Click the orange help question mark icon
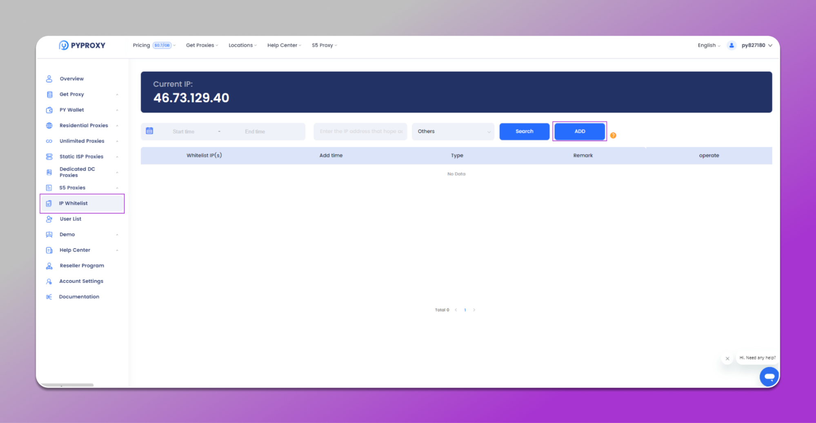 tap(613, 135)
